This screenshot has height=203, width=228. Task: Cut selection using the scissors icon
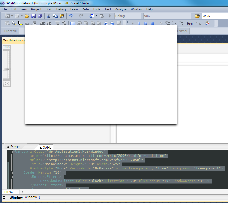49,16
